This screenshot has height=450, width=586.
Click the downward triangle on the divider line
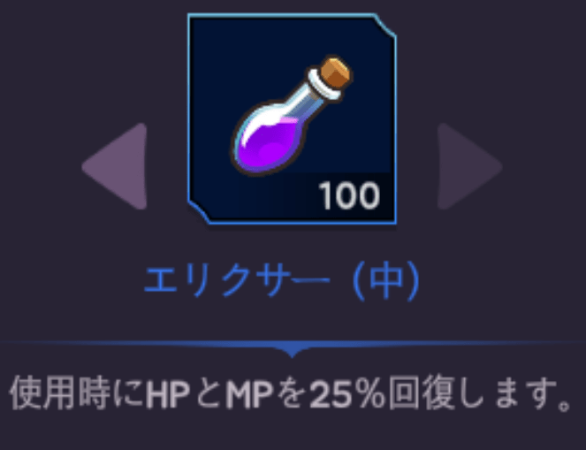coord(292,351)
